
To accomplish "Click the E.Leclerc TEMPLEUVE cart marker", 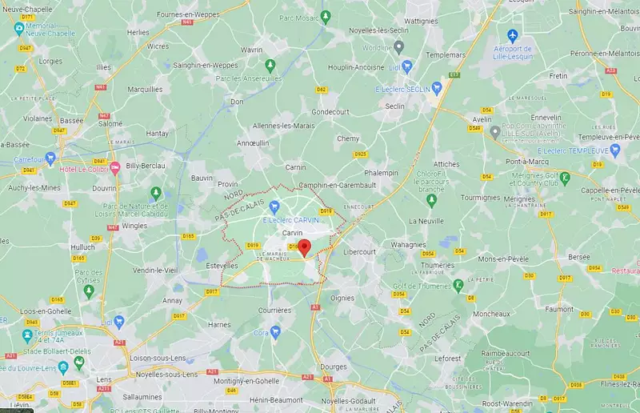I will pyautogui.click(x=615, y=150).
